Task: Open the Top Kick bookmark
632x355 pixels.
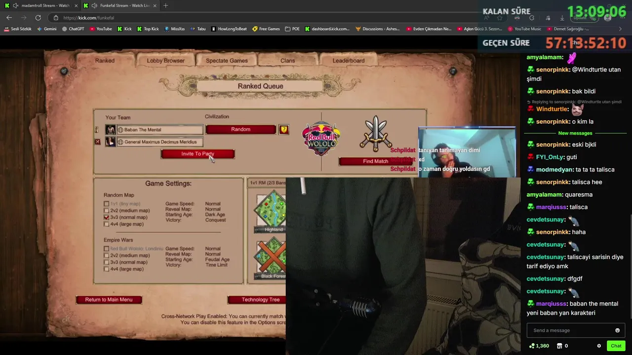Action: 148,29
